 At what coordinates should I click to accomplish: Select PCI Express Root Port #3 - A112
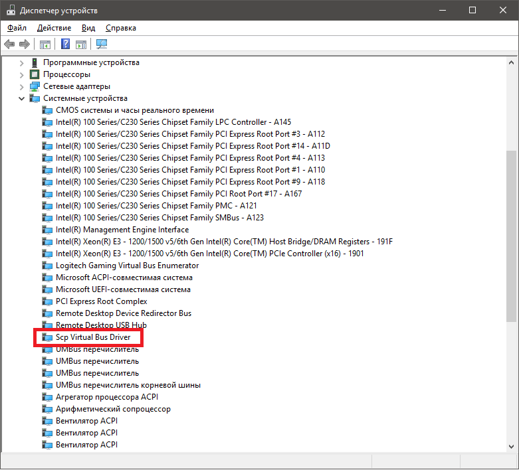[190, 134]
